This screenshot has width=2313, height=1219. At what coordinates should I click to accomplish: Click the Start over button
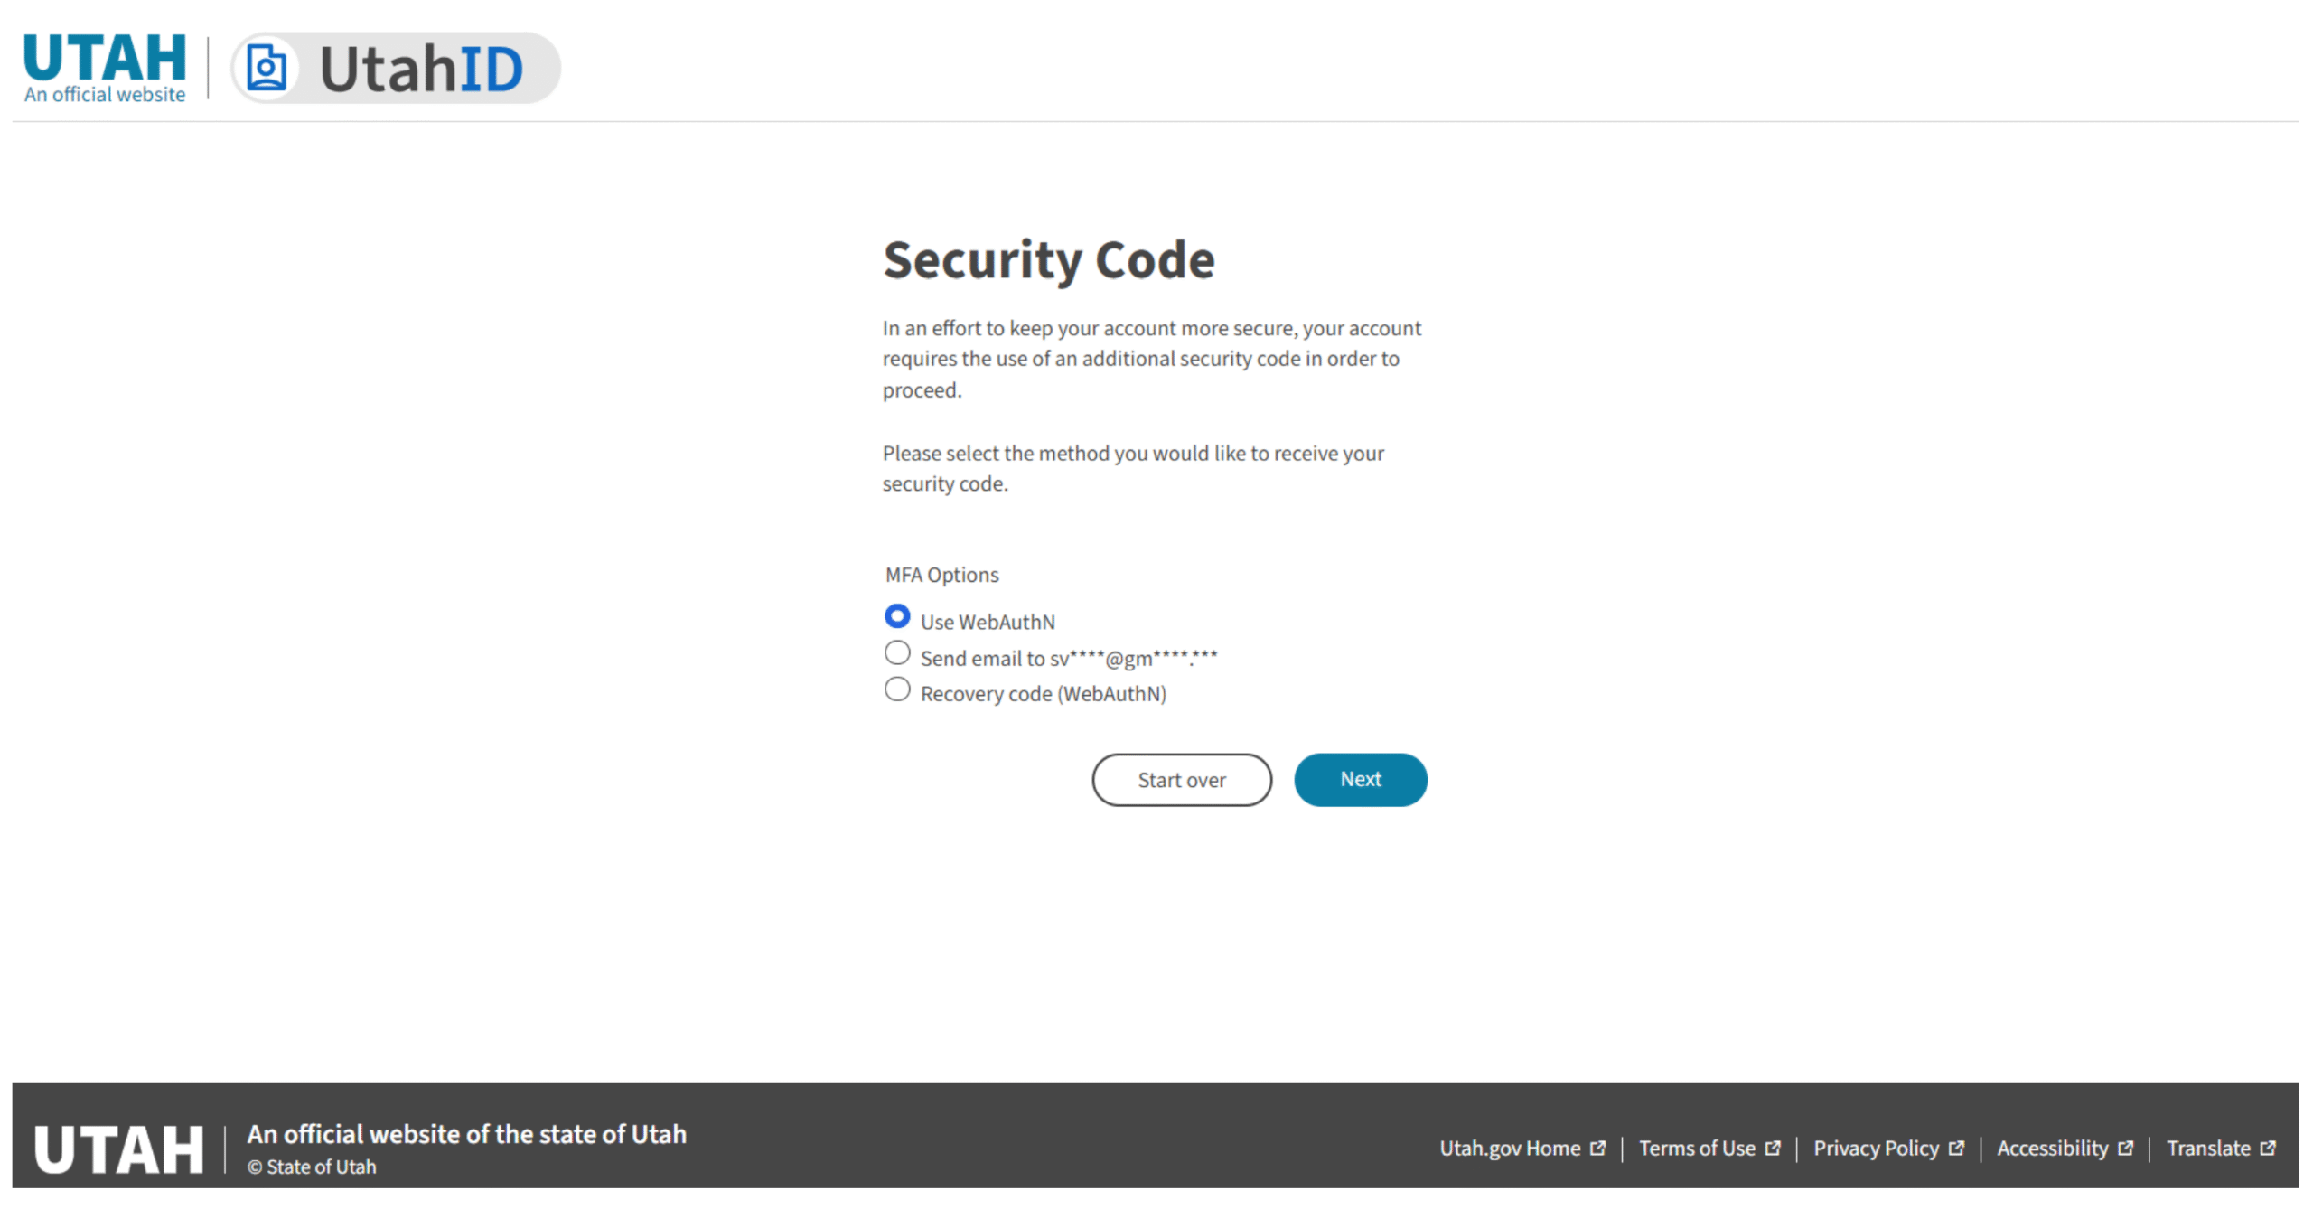click(x=1182, y=779)
